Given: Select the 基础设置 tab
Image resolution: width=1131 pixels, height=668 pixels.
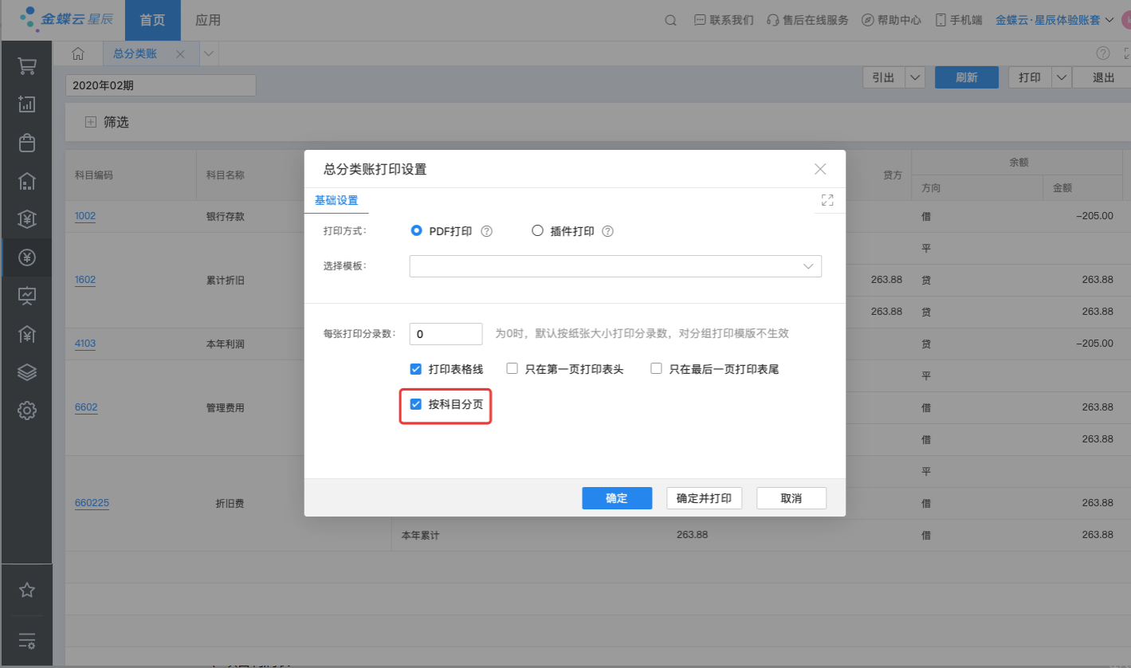Looking at the screenshot, I should point(336,200).
